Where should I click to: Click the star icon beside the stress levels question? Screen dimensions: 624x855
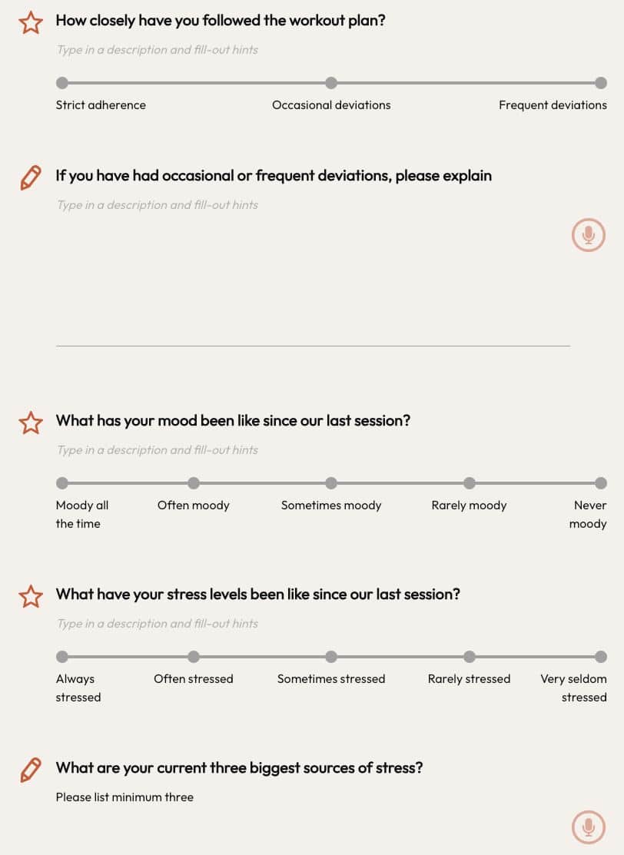click(31, 596)
